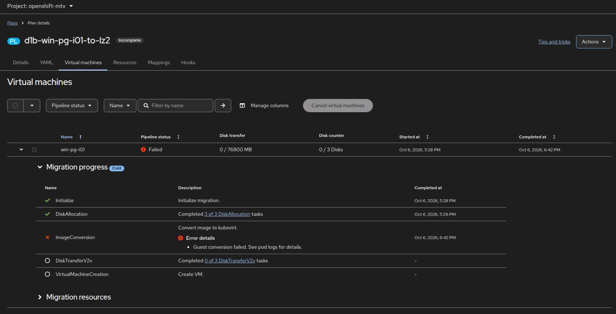Open the Pipeline status filter dropdown
Screen dimensions: 616x314
pos(72,105)
